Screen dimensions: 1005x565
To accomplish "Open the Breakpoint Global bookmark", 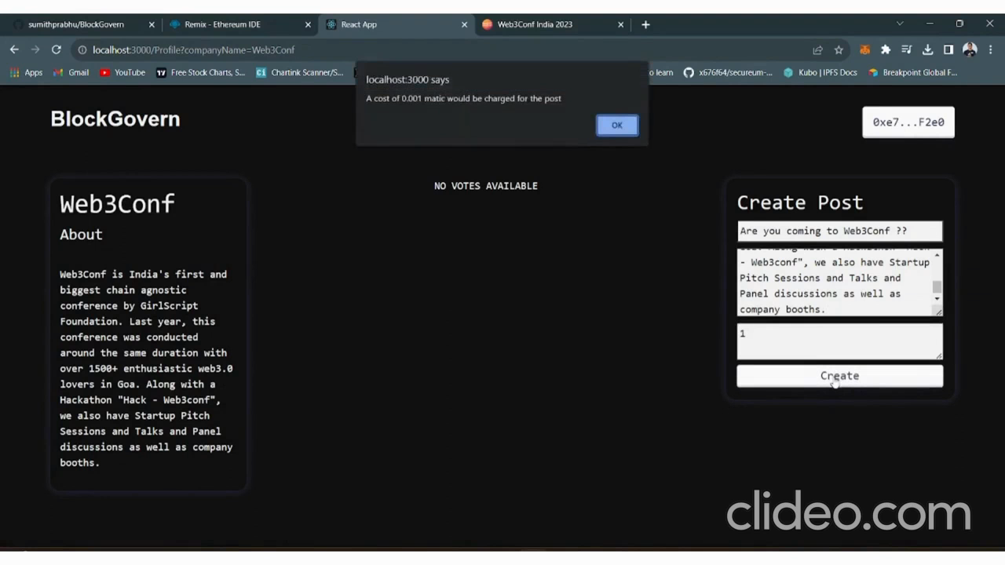I will (x=912, y=72).
